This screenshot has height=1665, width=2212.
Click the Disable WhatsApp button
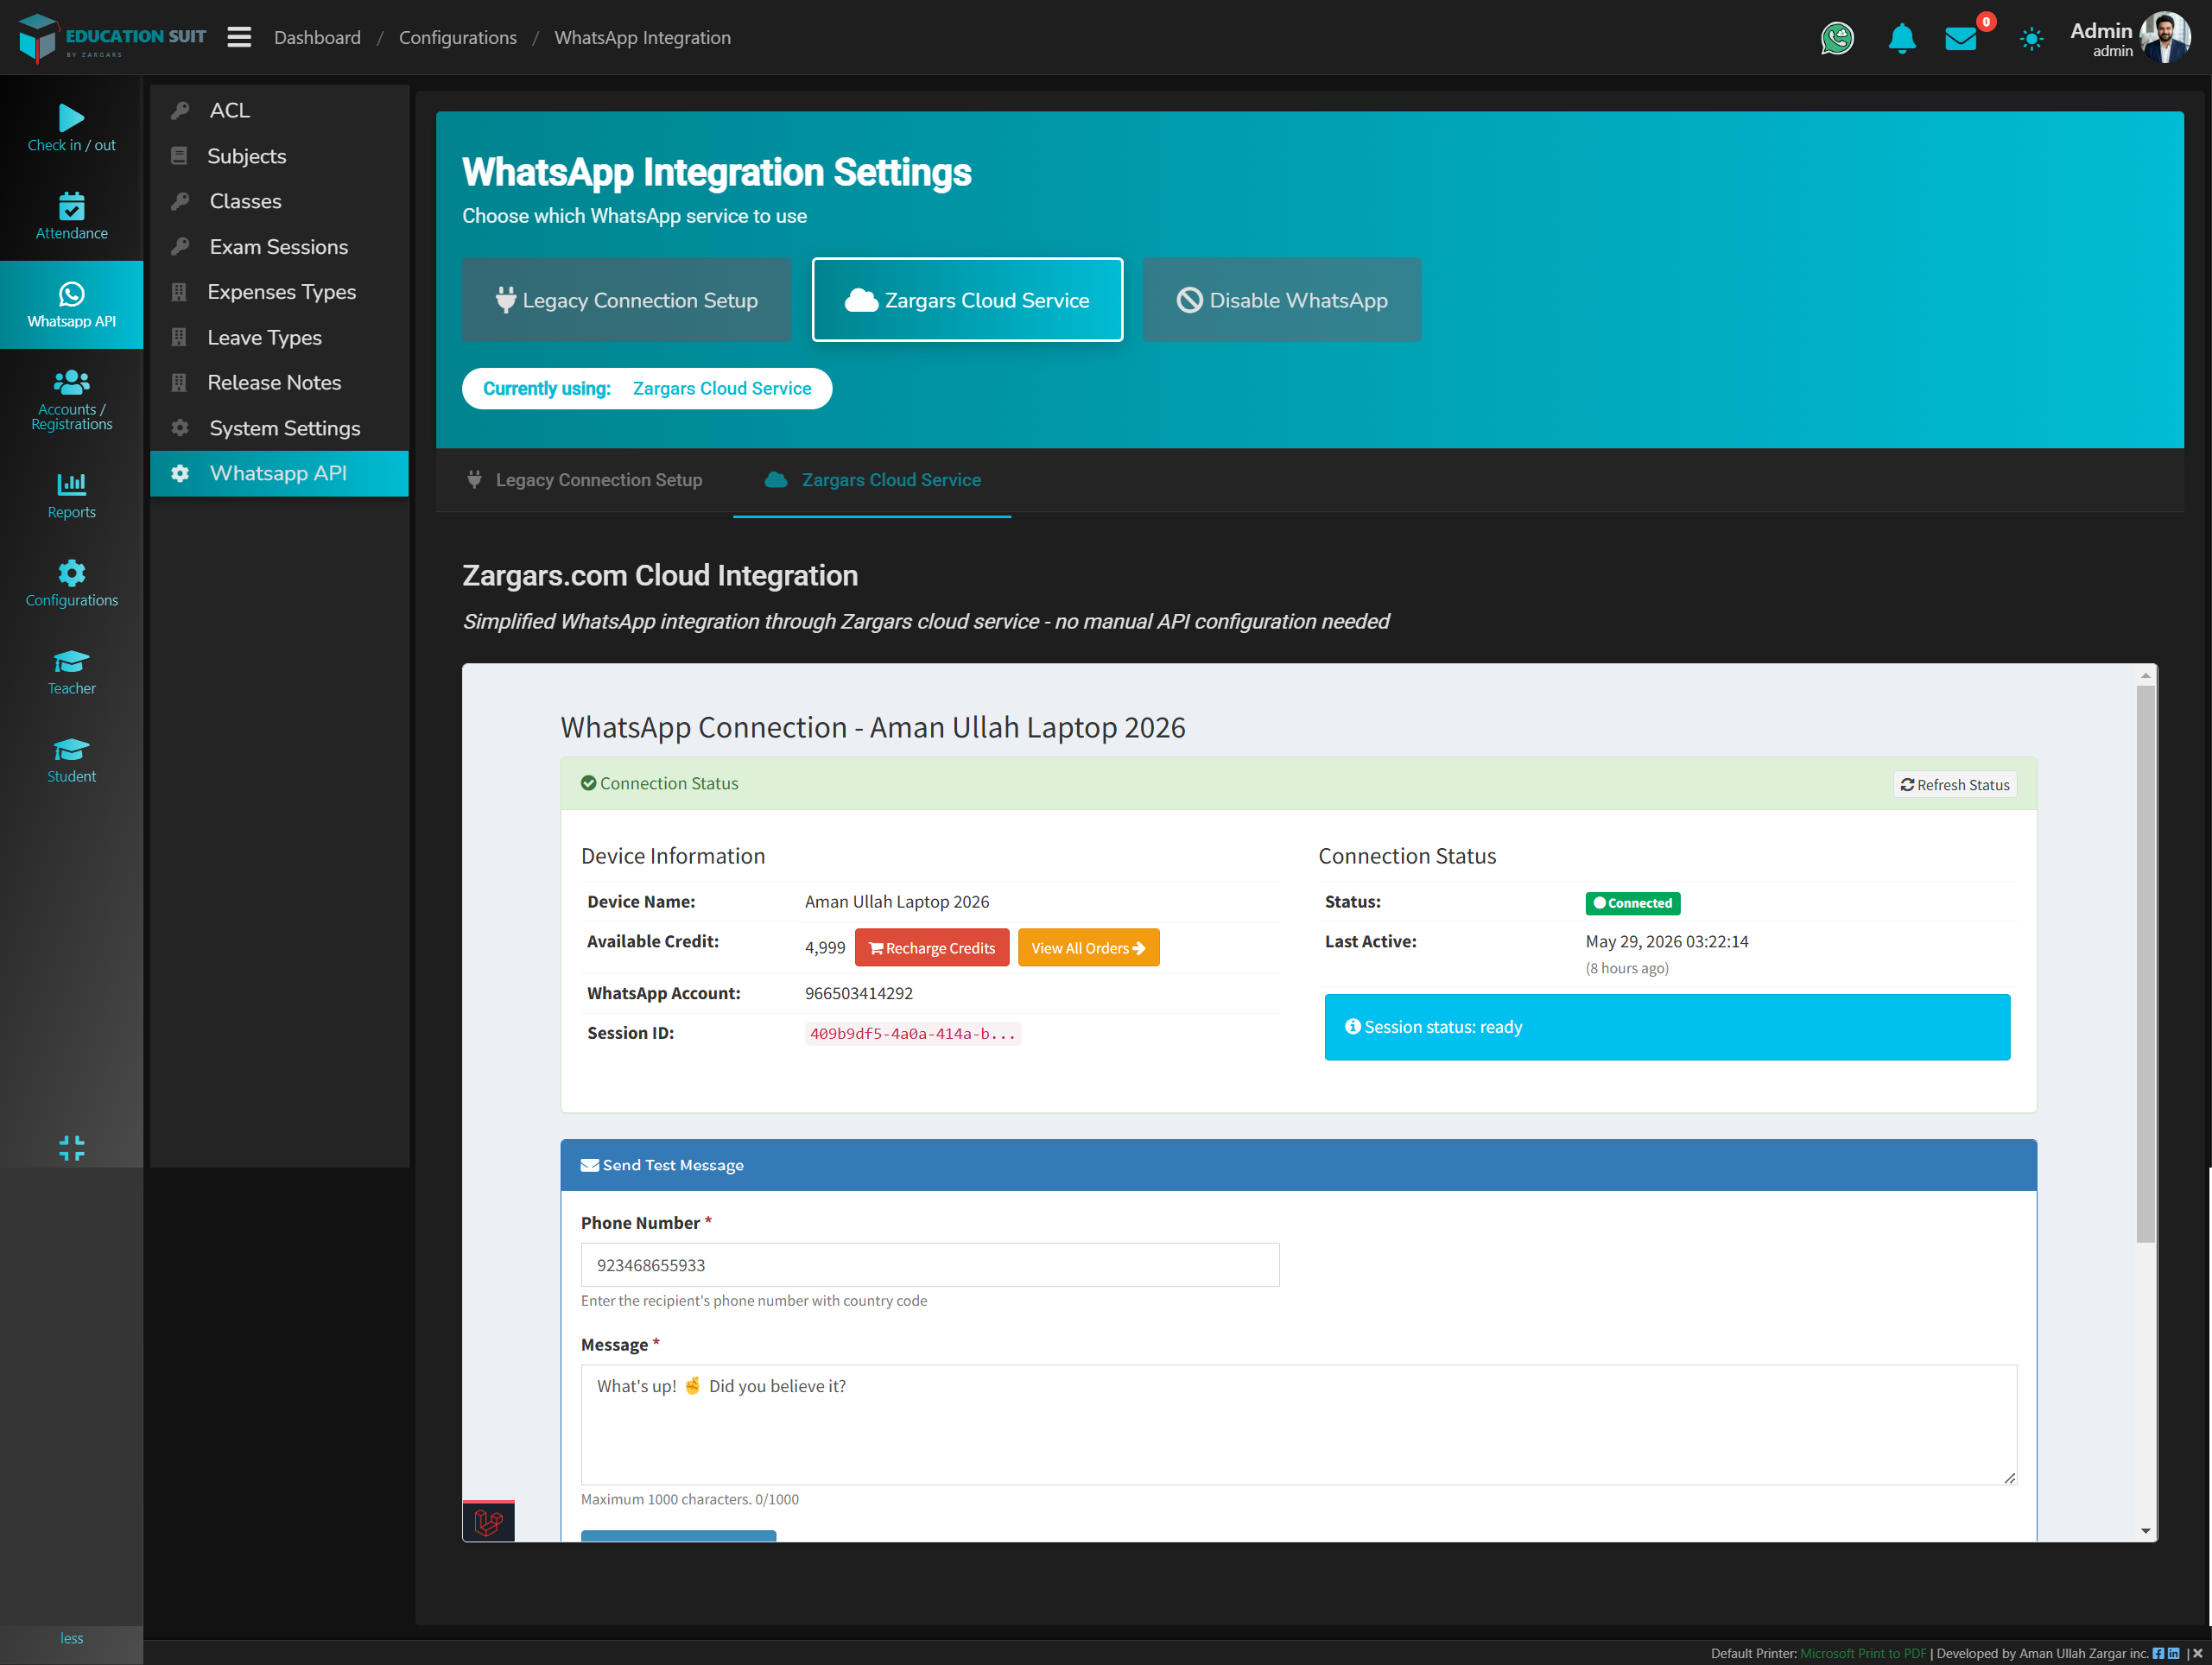tap(1281, 300)
